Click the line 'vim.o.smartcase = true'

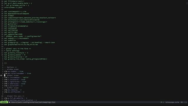coord(15,84)
